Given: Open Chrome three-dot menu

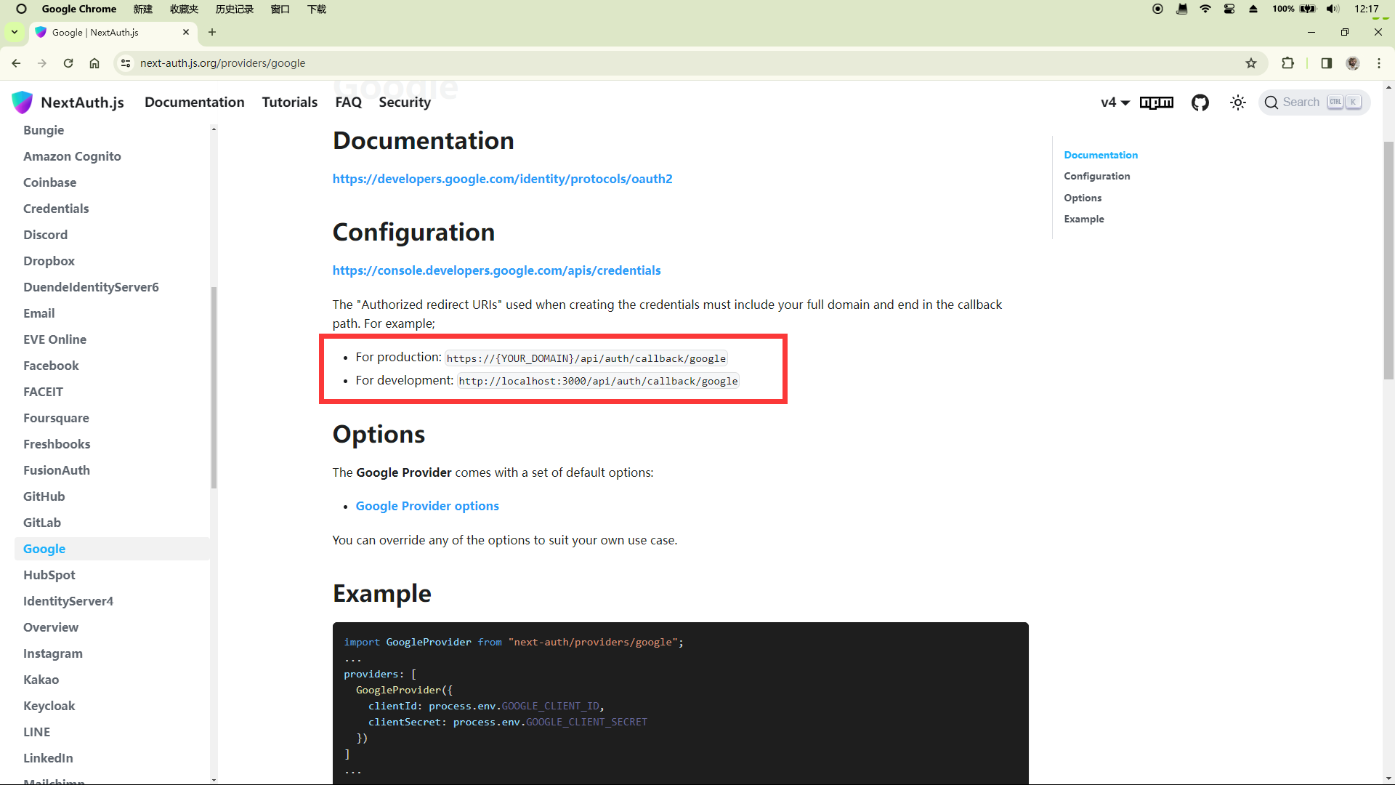Looking at the screenshot, I should click(x=1379, y=63).
